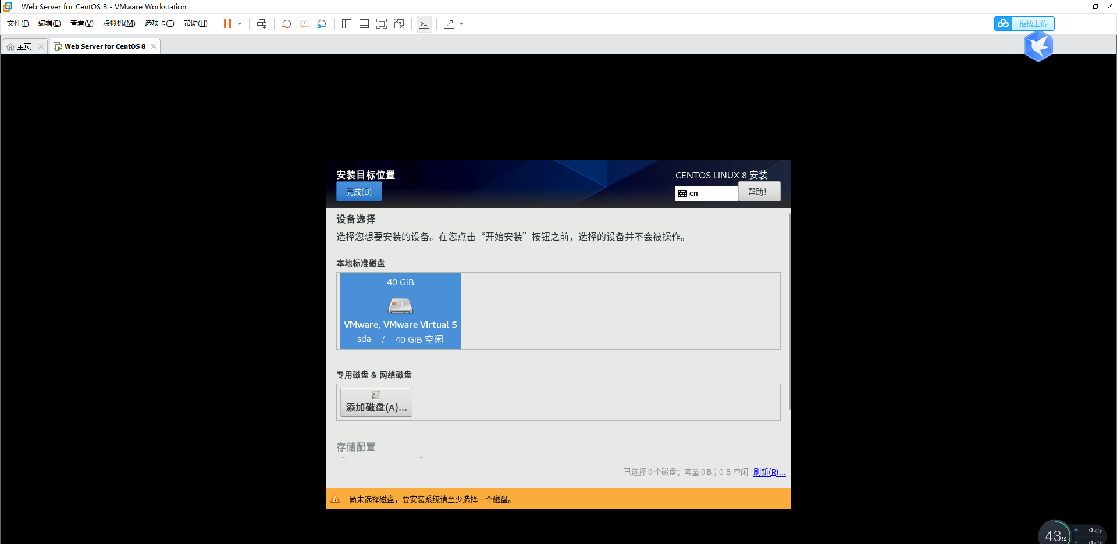Click the 拖拽上传 upload button
This screenshot has width=1117, height=544.
point(1033,23)
